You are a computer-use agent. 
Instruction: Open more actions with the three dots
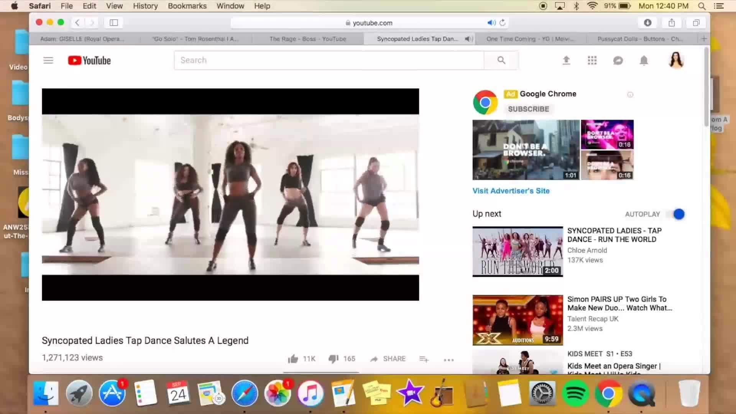point(449,360)
